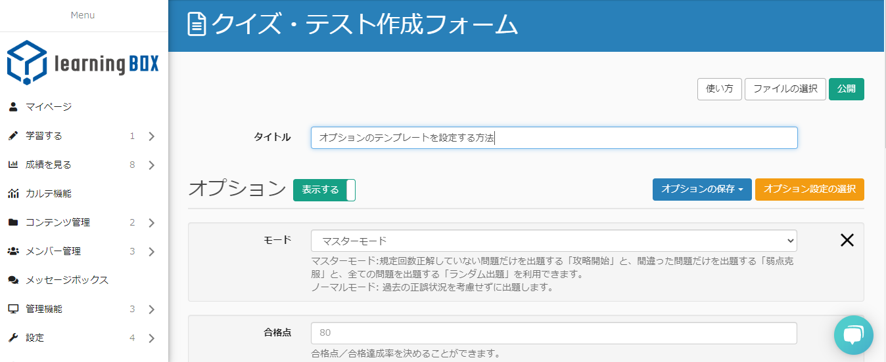
Task: Open カルテ機能 via its chart icon
Action: [x=13, y=193]
